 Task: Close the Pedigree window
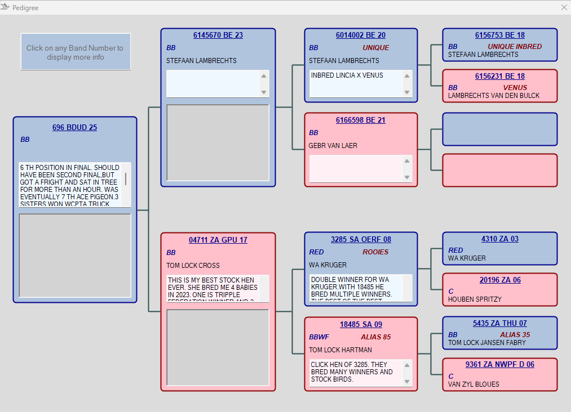click(564, 7)
